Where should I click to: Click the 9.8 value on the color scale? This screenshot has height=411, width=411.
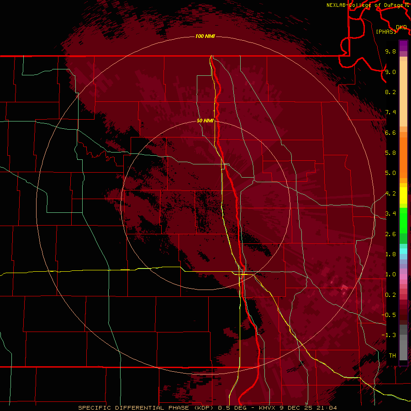click(x=390, y=51)
